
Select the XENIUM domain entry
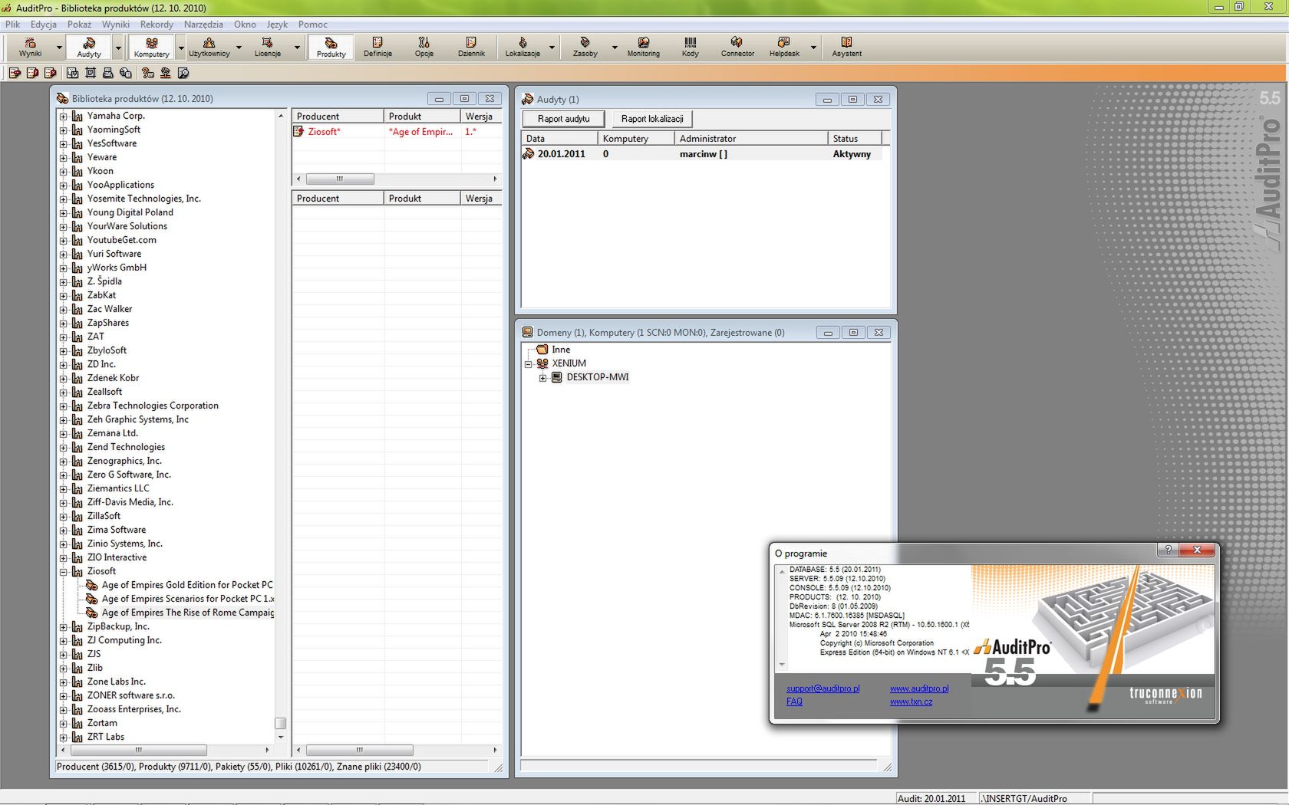pos(567,363)
